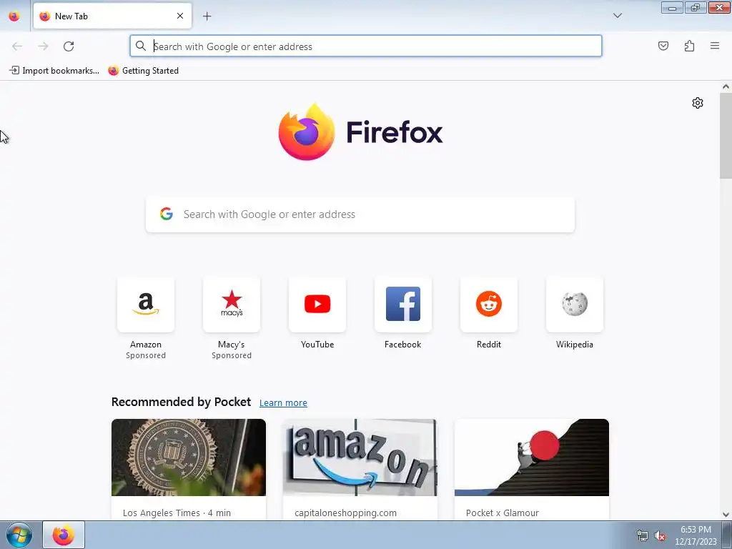
Task: Click the network tray icon
Action: pos(643,536)
